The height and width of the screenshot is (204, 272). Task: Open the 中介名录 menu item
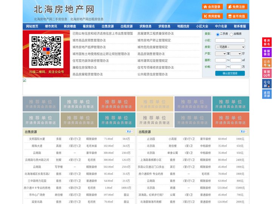pyautogui.click(x=221, y=26)
